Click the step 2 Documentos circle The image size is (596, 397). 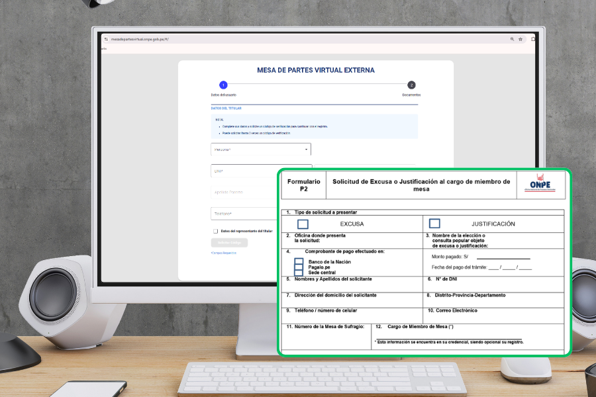pyautogui.click(x=411, y=85)
